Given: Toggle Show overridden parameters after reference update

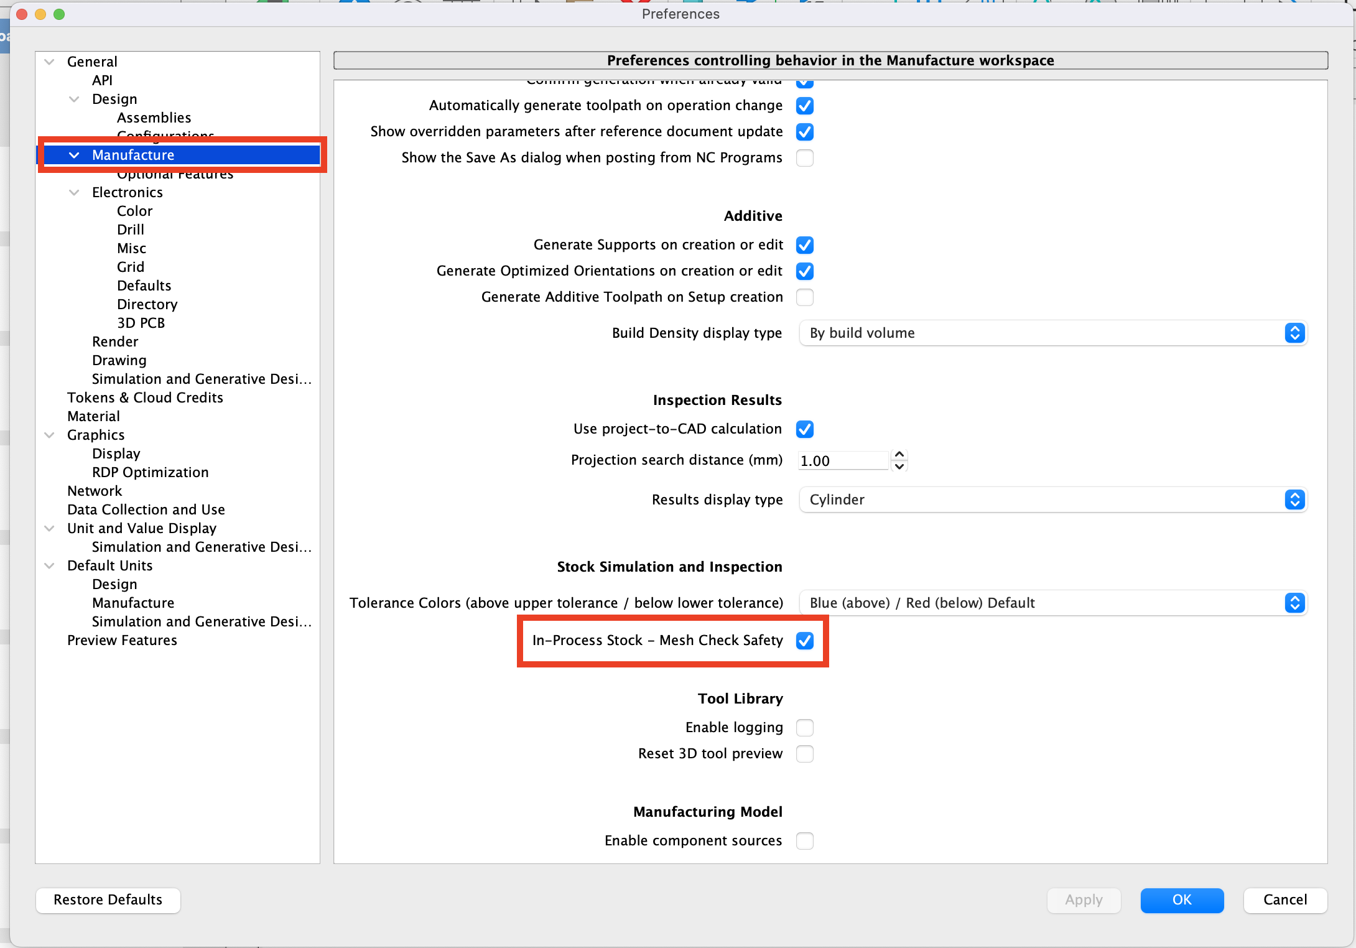Looking at the screenshot, I should pos(805,132).
